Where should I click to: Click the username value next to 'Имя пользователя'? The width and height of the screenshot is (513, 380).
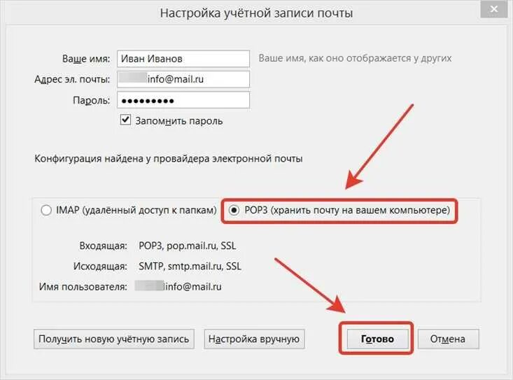point(178,286)
